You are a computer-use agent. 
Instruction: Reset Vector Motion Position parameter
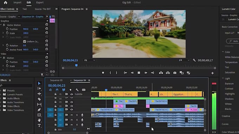click(x=47, y=29)
